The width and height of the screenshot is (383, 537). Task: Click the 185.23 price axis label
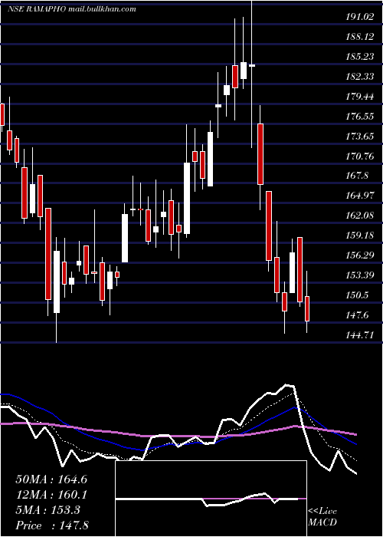coord(359,57)
